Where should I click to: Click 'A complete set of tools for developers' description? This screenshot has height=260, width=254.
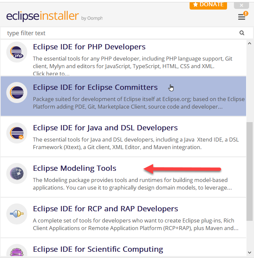[136, 224]
